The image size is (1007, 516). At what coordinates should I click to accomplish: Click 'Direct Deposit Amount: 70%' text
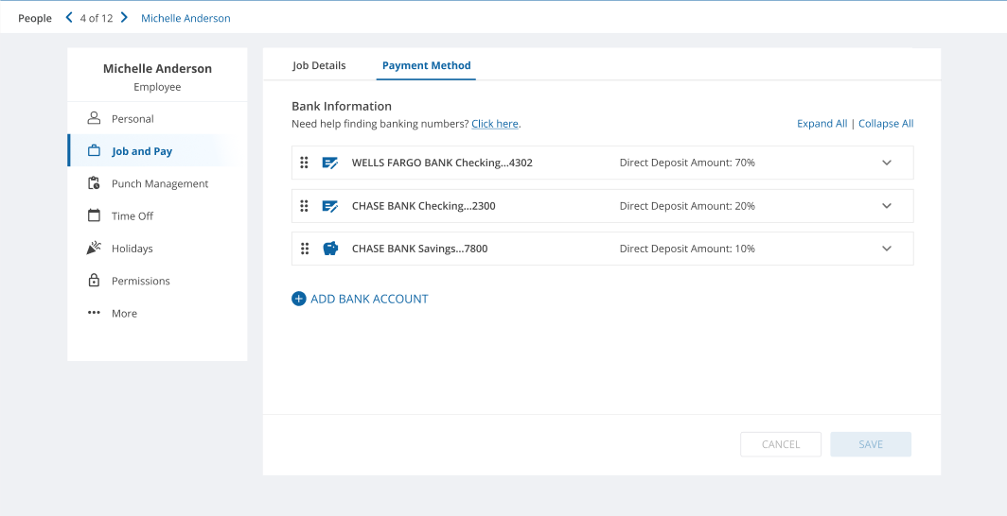click(687, 163)
